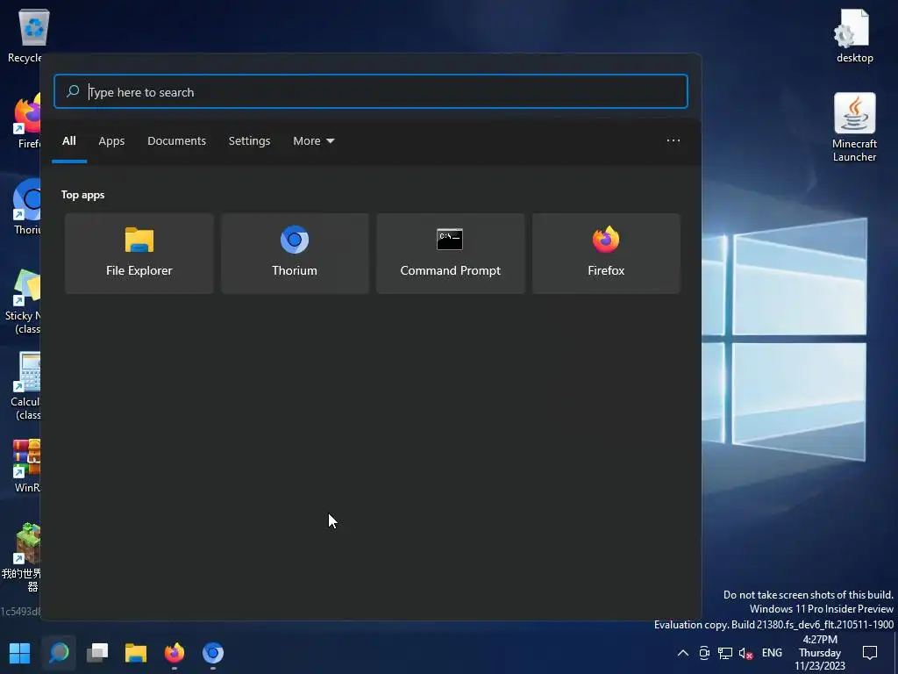Click the muted volume tray icon
Image resolution: width=898 pixels, height=674 pixels.
tap(745, 653)
